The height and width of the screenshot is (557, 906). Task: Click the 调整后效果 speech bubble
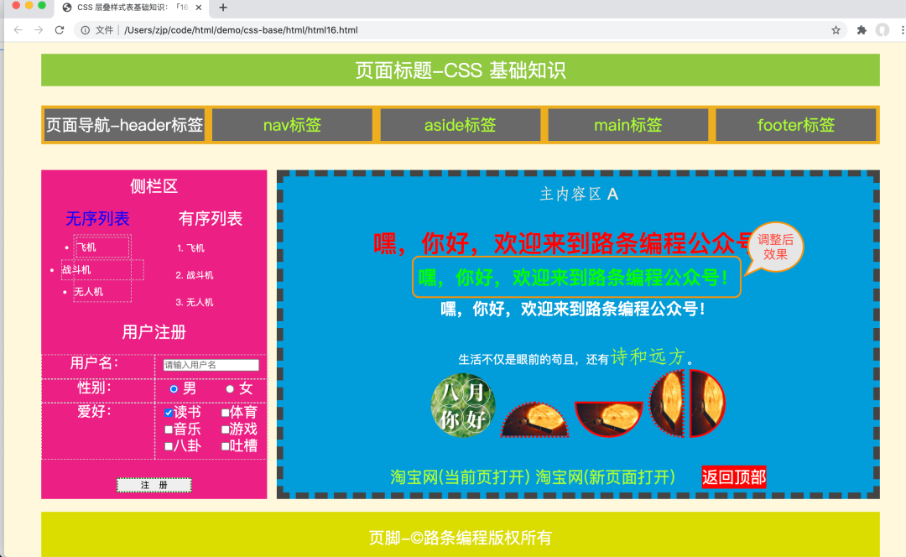[x=774, y=247]
